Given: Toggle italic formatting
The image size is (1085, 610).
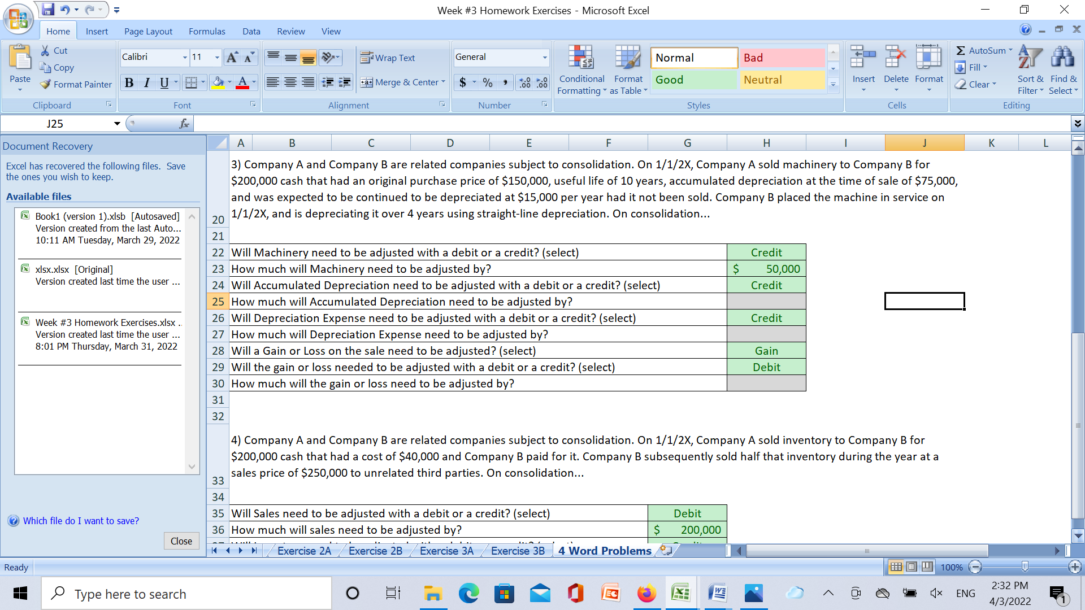Looking at the screenshot, I should [146, 82].
